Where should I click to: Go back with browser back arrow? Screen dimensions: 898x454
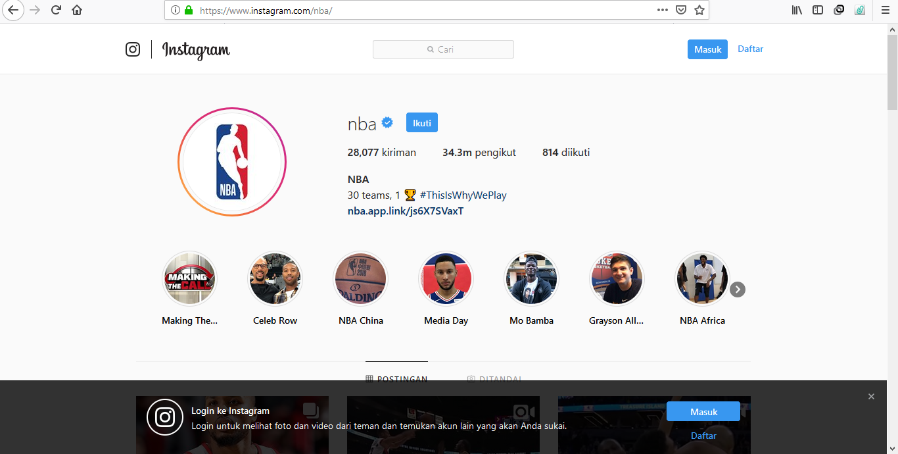[x=13, y=11]
